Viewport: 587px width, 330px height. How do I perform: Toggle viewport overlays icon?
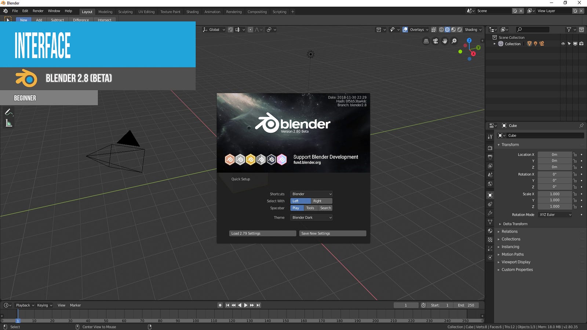coord(405,30)
